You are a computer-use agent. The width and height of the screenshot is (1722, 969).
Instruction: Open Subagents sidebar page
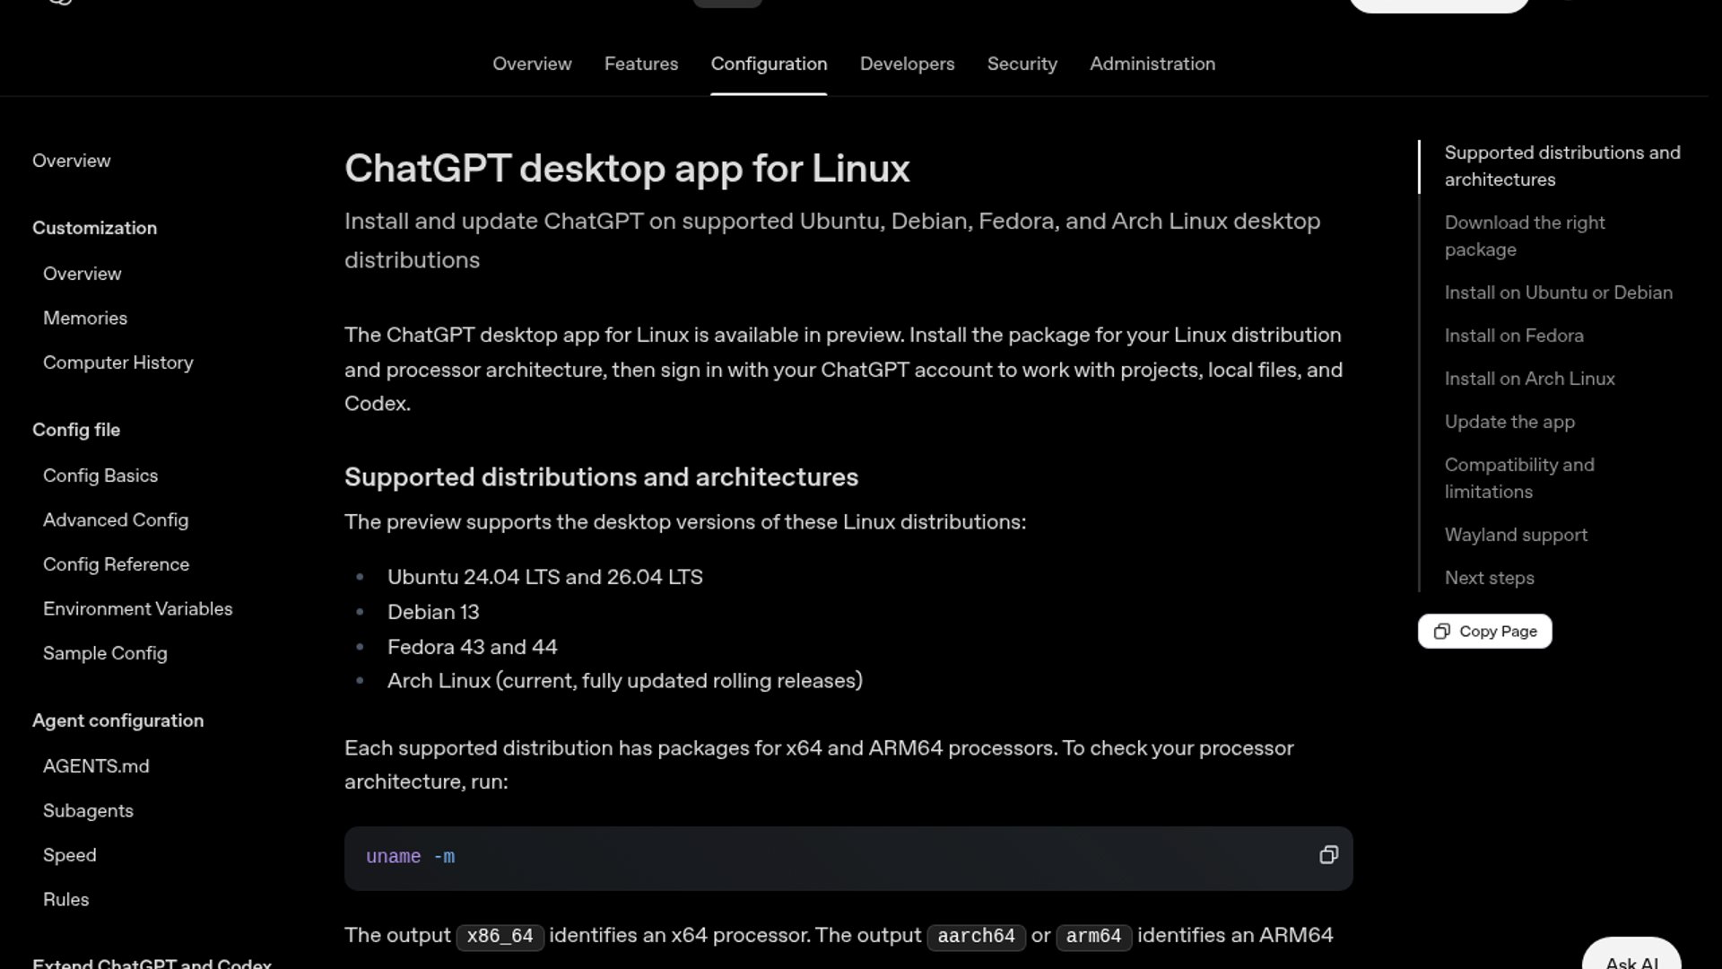88,810
